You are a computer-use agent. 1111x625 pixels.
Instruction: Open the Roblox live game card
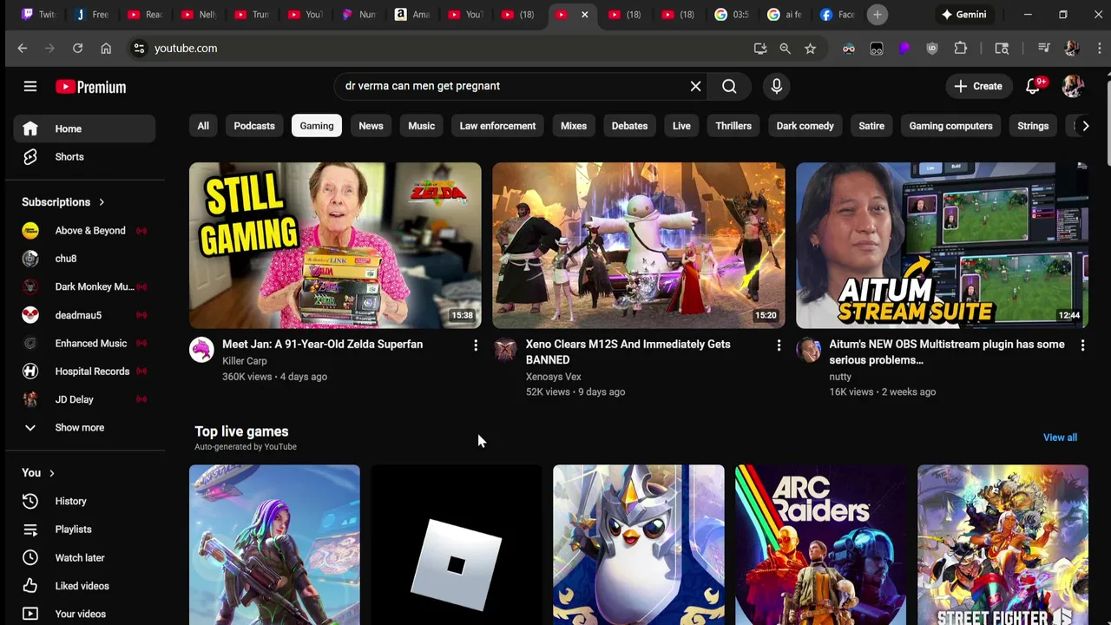point(457,545)
